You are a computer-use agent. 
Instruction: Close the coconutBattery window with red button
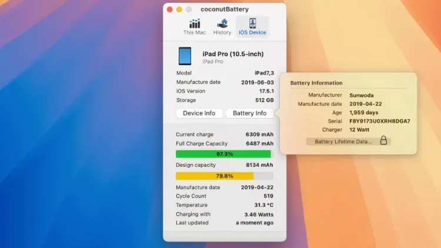170,9
